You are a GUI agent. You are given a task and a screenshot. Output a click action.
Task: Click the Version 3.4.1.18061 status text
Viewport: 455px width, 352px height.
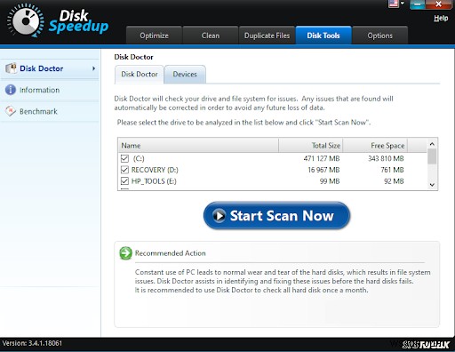32,343
